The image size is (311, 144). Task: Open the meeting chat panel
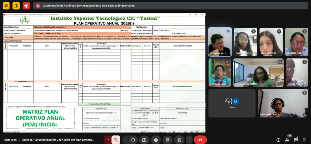point(296,140)
